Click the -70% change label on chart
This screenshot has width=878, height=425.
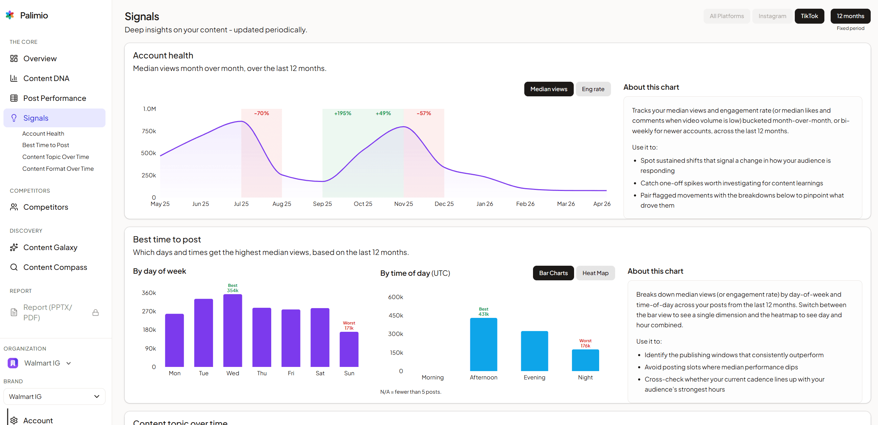click(x=261, y=113)
